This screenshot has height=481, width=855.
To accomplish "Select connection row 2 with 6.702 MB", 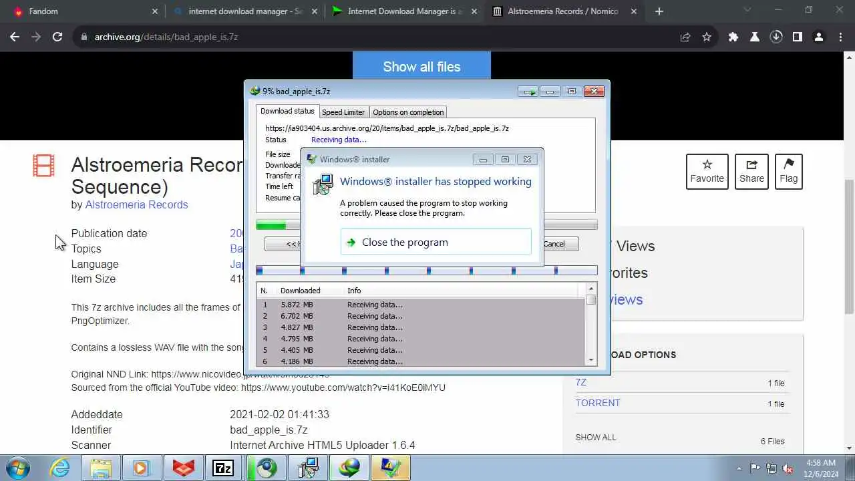I will pyautogui.click(x=421, y=316).
